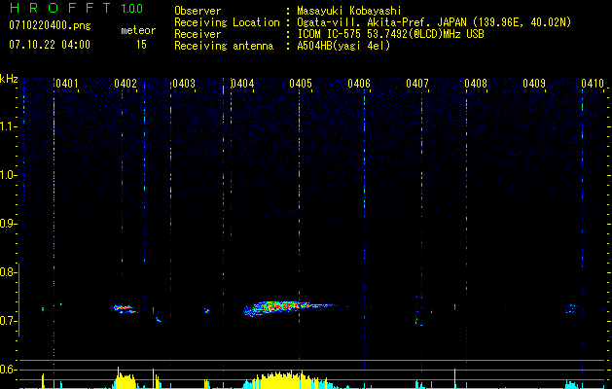This screenshot has width=612, height=389.
Task: Click the date 07.10.22 04:00
Action: tap(50, 45)
